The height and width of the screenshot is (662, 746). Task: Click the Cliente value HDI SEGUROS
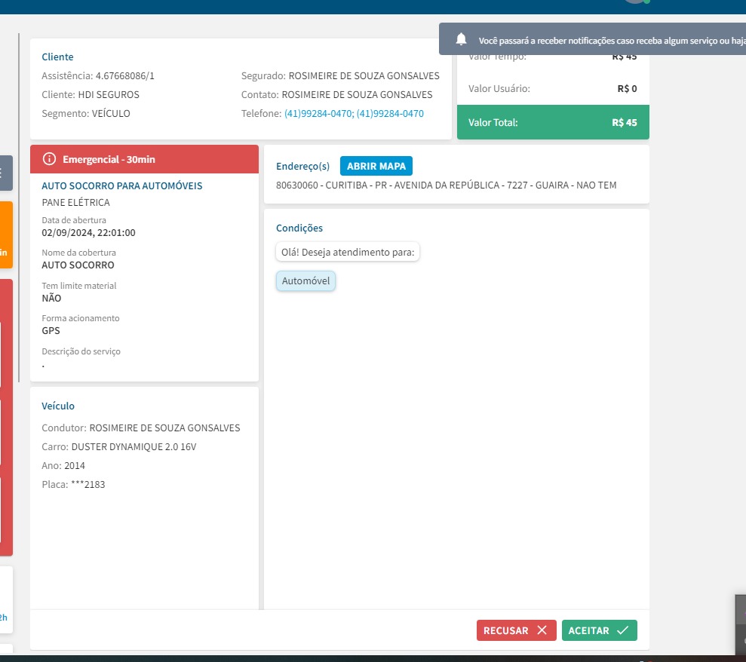click(109, 95)
